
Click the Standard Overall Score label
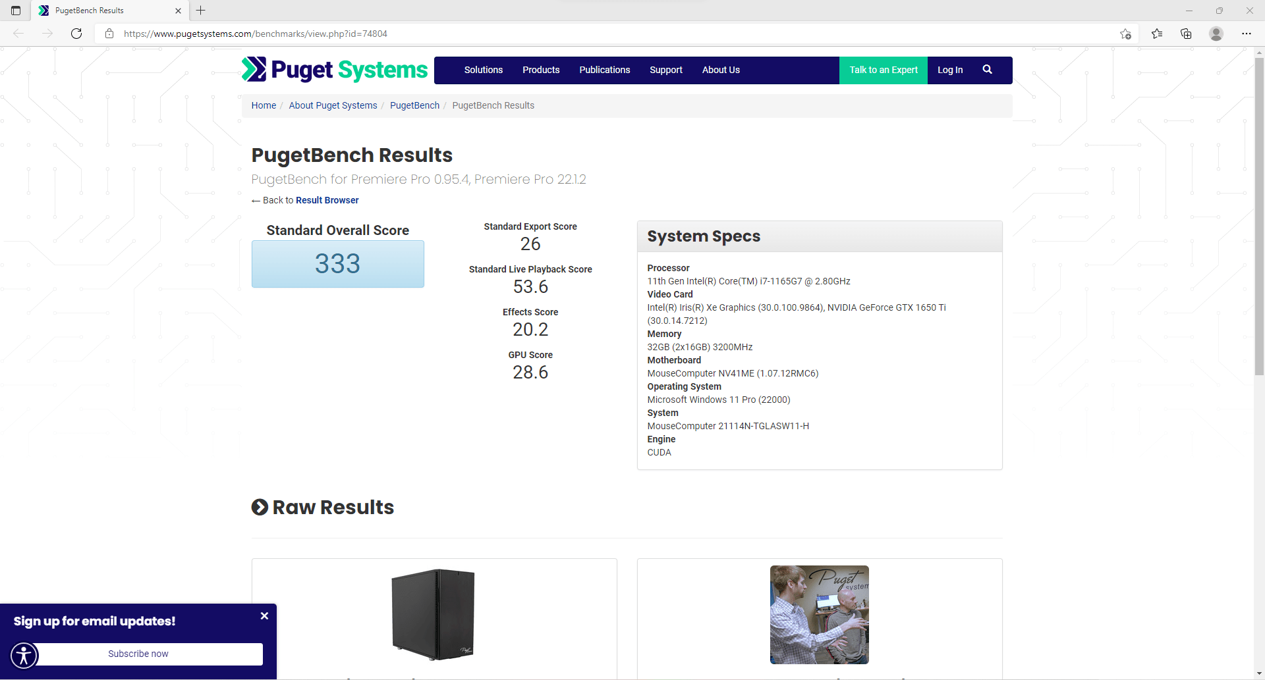click(337, 230)
